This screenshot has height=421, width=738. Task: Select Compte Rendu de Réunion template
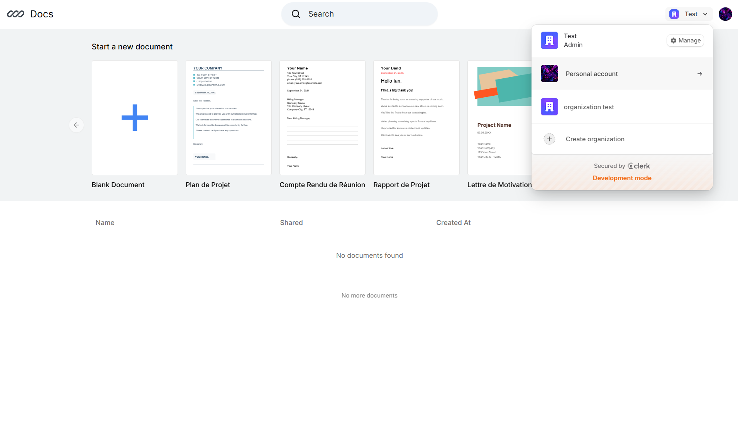tap(322, 118)
